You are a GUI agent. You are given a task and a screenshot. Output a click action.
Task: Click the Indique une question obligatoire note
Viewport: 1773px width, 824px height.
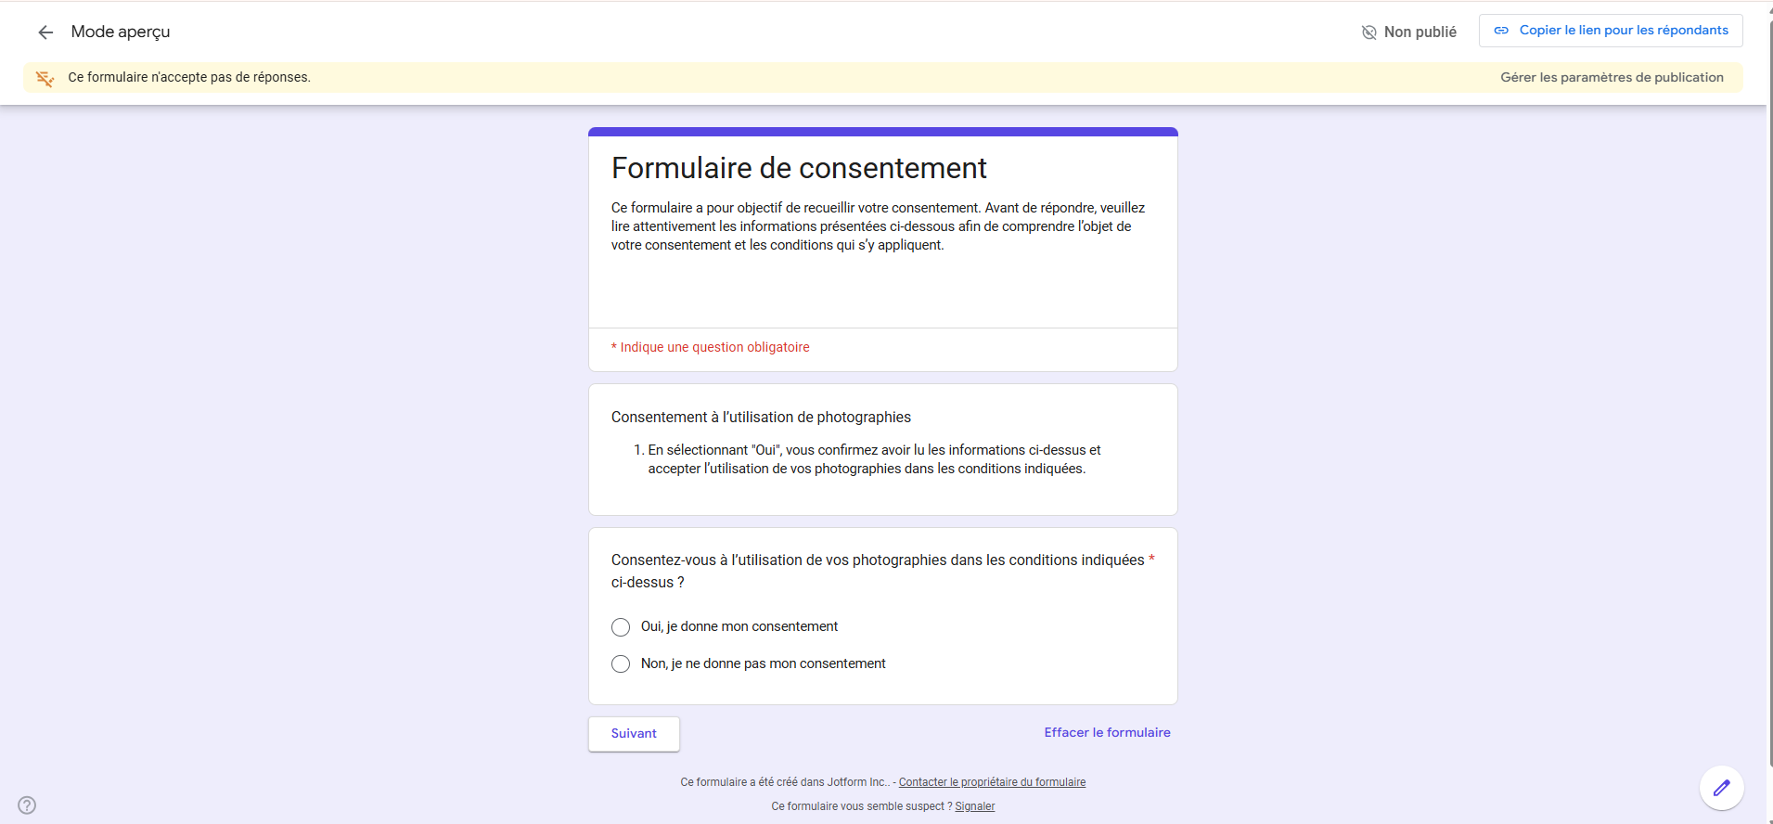[711, 347]
